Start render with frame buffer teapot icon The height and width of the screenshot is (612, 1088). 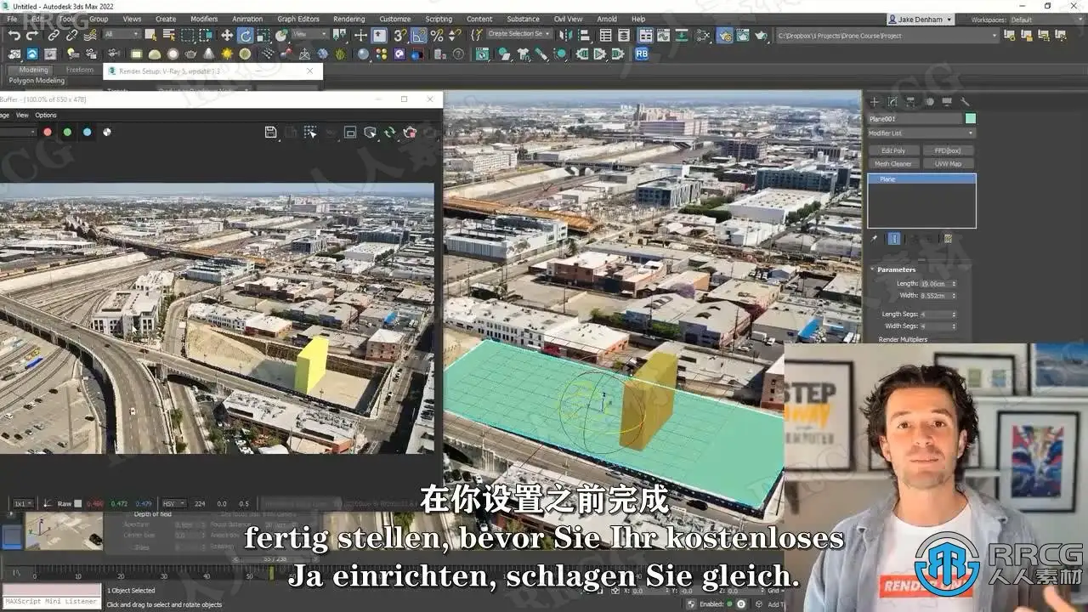(x=410, y=132)
